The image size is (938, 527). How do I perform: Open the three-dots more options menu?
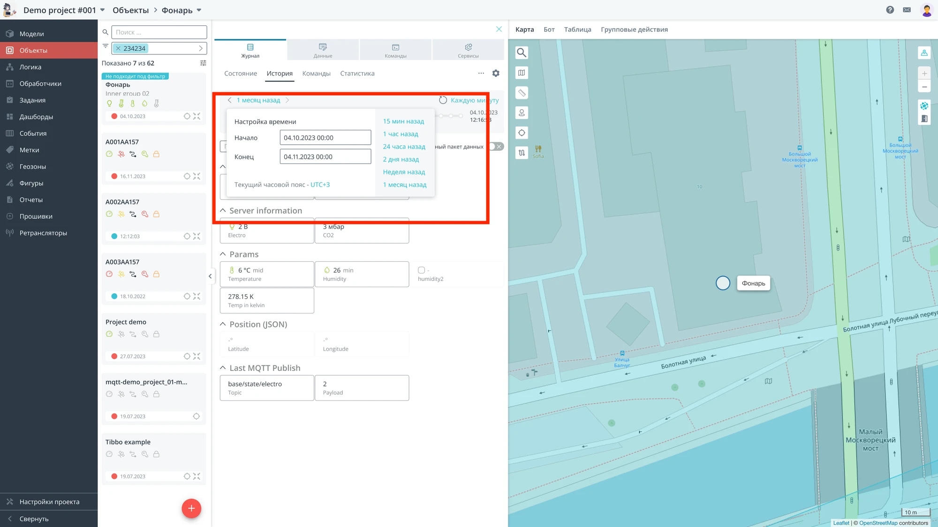[x=481, y=73]
